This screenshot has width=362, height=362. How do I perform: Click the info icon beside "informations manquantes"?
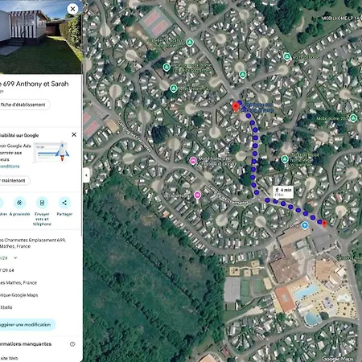72,344
